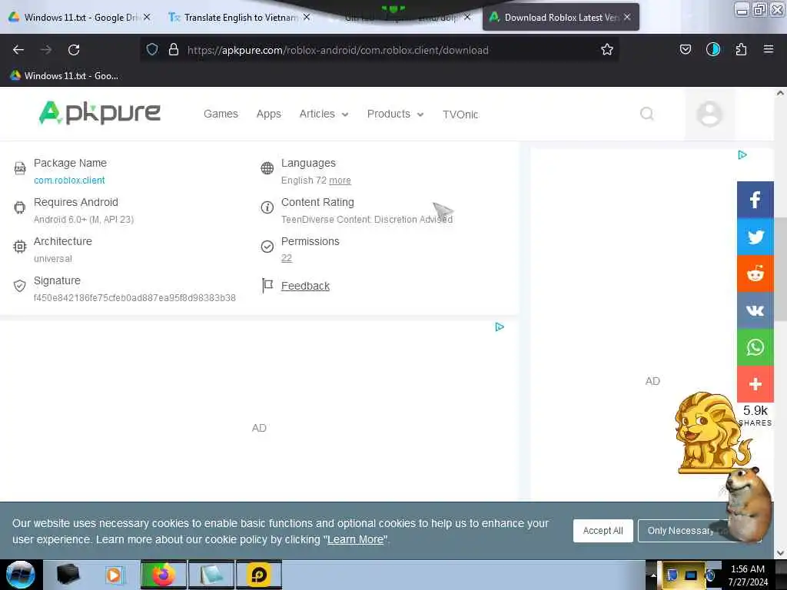This screenshot has width=787, height=590.
Task: Open the Apps menu item
Action: point(268,114)
